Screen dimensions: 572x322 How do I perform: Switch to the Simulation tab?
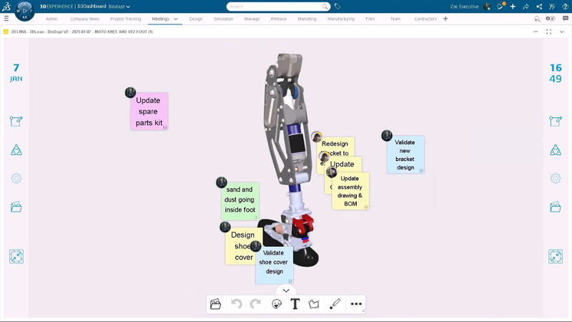[223, 19]
